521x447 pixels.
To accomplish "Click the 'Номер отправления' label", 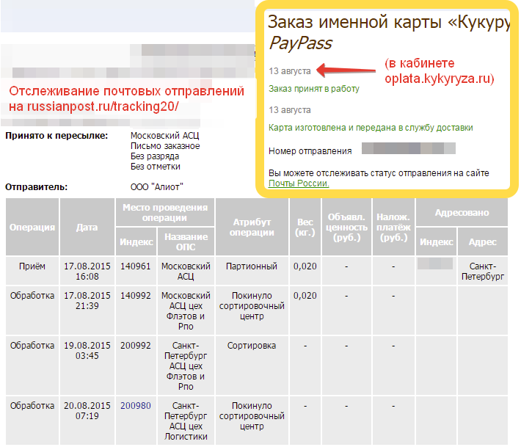I will [x=310, y=151].
